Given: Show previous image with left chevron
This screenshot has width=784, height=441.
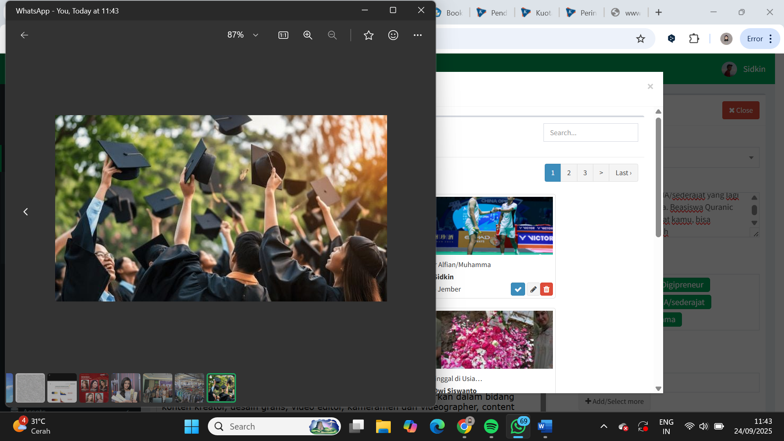Looking at the screenshot, I should tap(26, 212).
